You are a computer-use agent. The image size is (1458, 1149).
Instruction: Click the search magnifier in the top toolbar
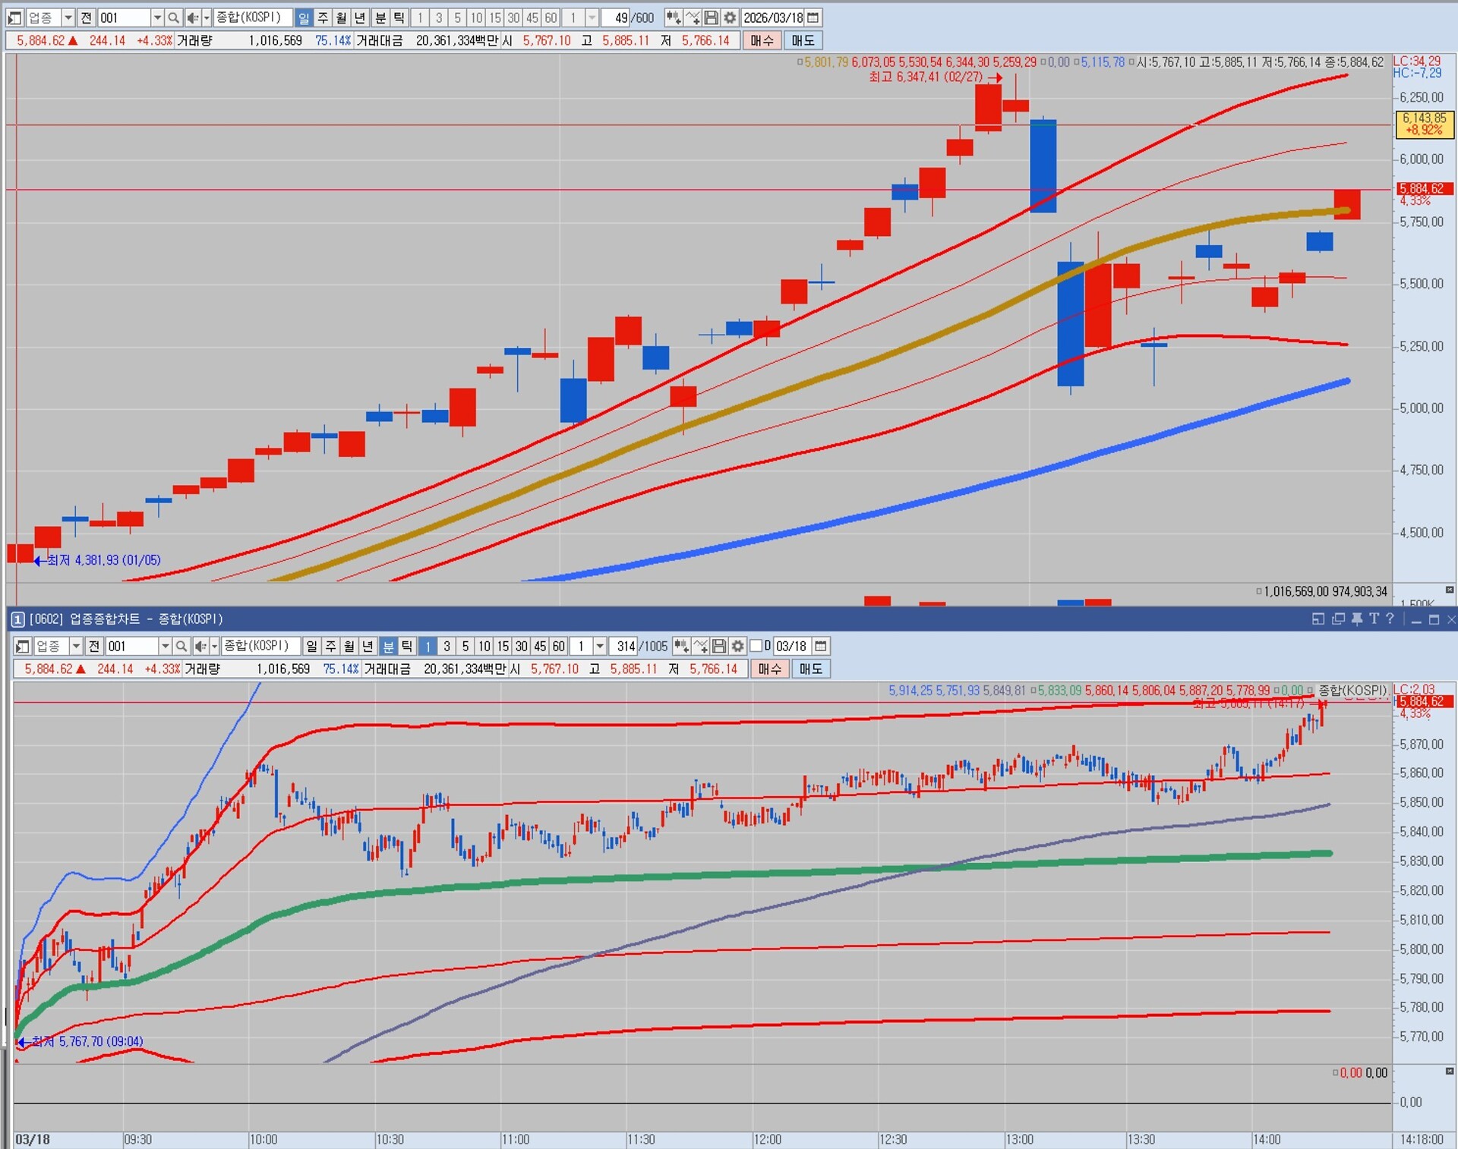coord(173,17)
